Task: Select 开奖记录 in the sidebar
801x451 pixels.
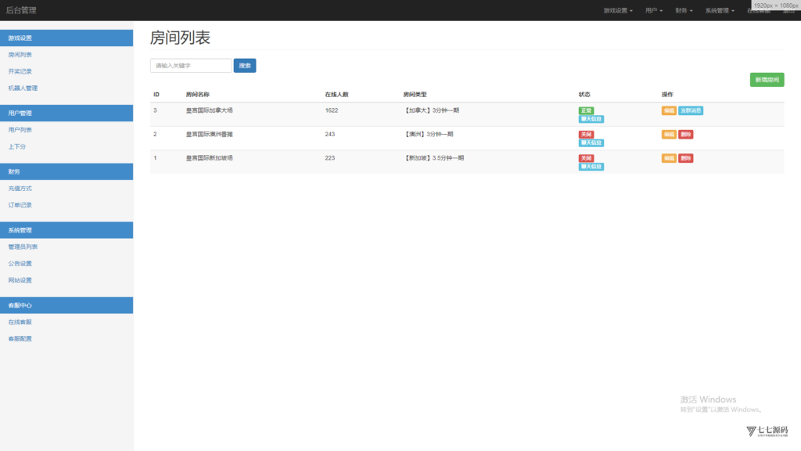Action: coord(20,70)
